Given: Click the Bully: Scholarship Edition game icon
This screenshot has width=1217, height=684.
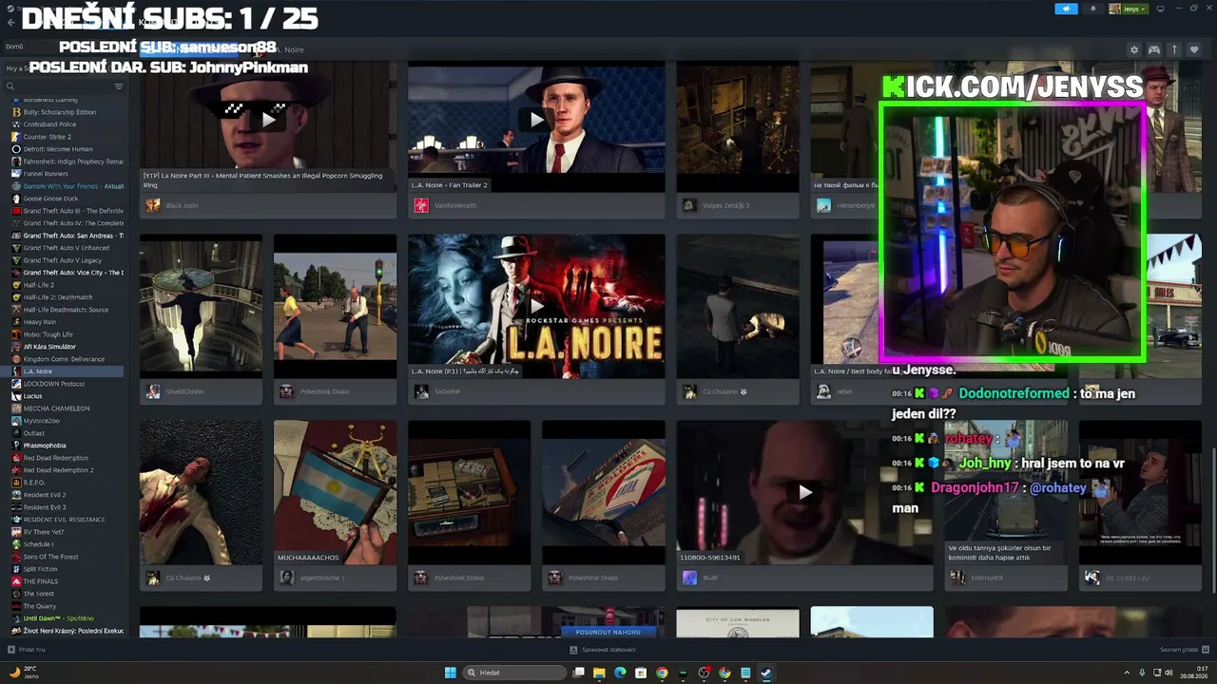Looking at the screenshot, I should point(16,112).
